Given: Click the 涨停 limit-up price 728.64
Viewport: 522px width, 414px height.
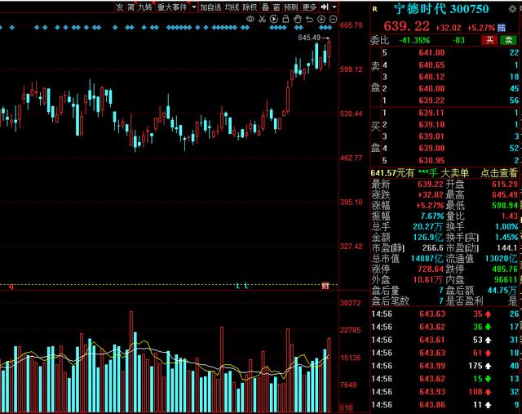Looking at the screenshot, I should point(431,269).
